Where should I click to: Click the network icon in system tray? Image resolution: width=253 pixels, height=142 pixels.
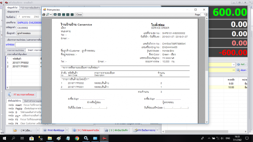click(x=218, y=138)
